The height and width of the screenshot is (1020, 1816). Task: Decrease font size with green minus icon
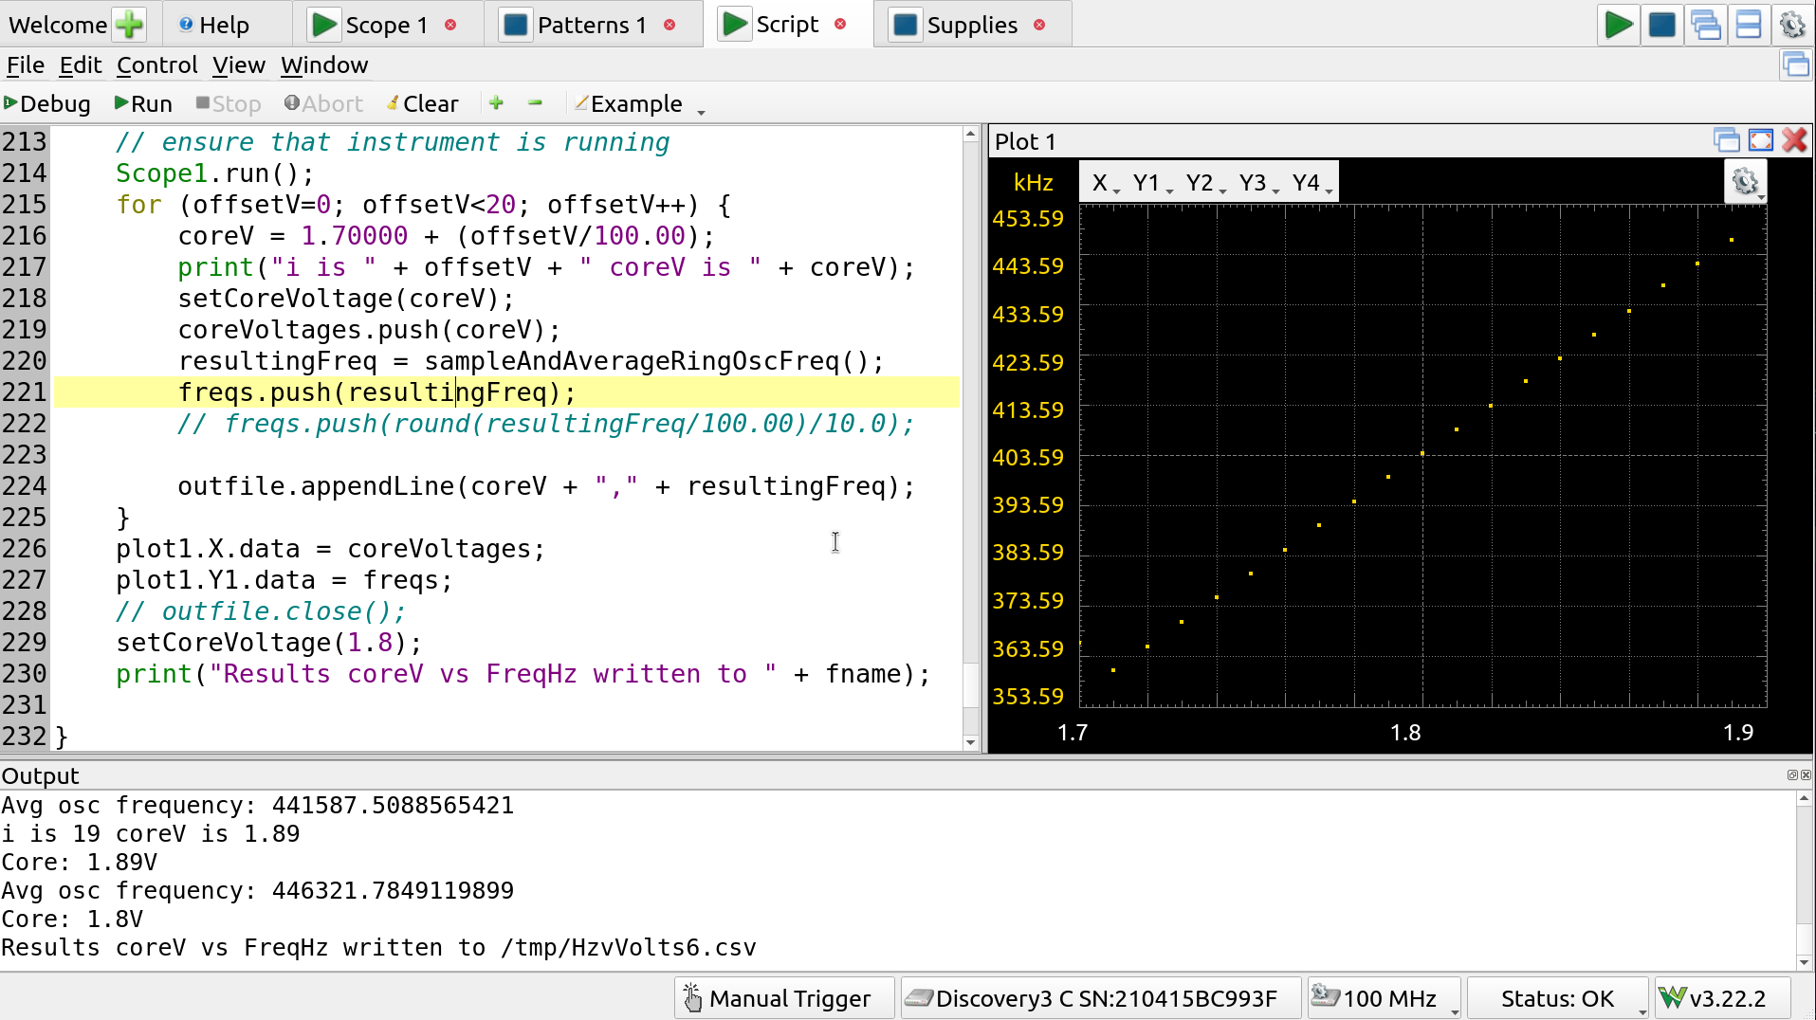pos(535,102)
